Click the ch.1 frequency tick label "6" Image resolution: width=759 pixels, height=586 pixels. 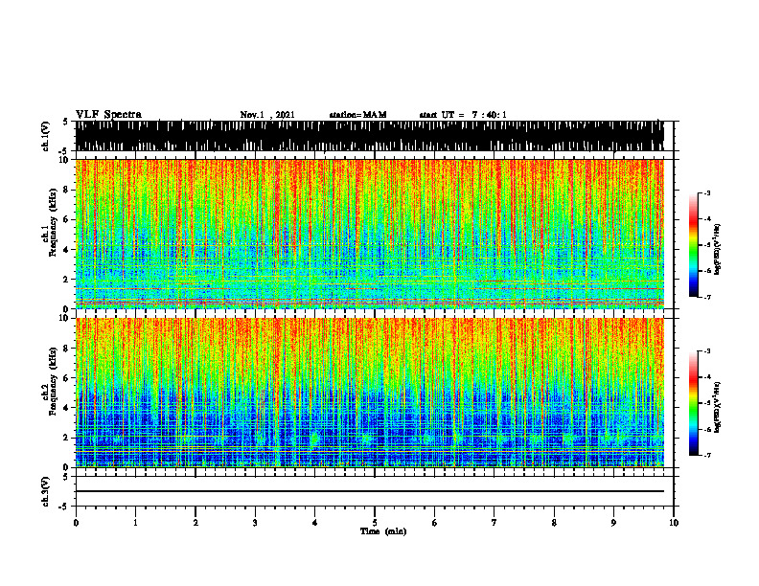point(67,219)
